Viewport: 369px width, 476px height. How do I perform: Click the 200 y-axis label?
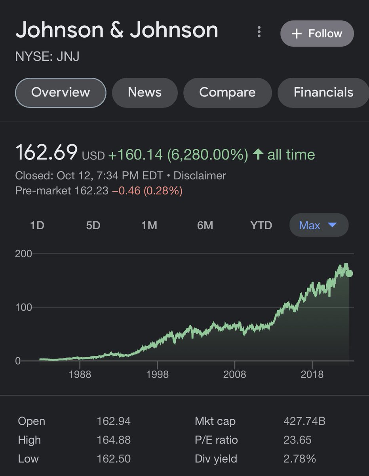click(x=23, y=254)
